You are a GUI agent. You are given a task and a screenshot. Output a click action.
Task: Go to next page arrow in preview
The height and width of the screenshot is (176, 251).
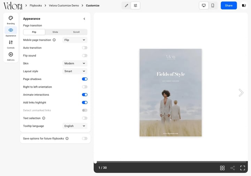(x=241, y=93)
